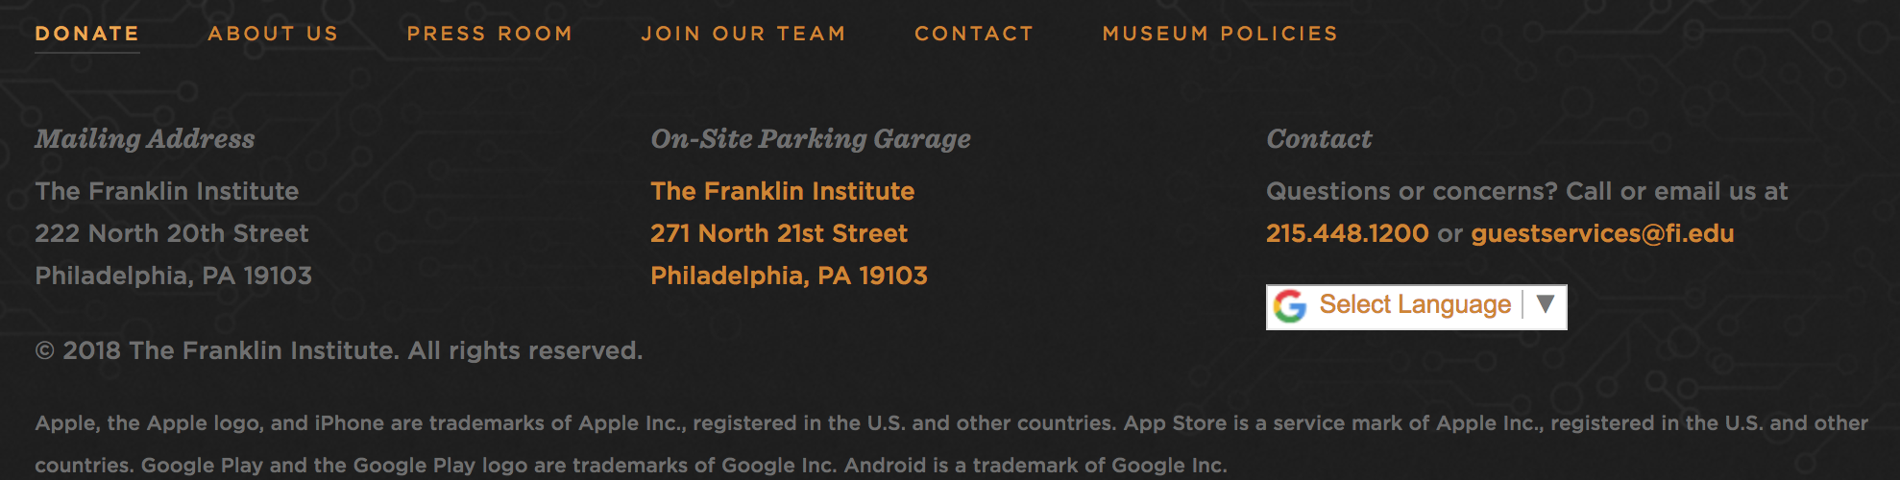The height and width of the screenshot is (480, 1900).
Task: Expand the Select Language dropdown arrow
Action: [1545, 305]
